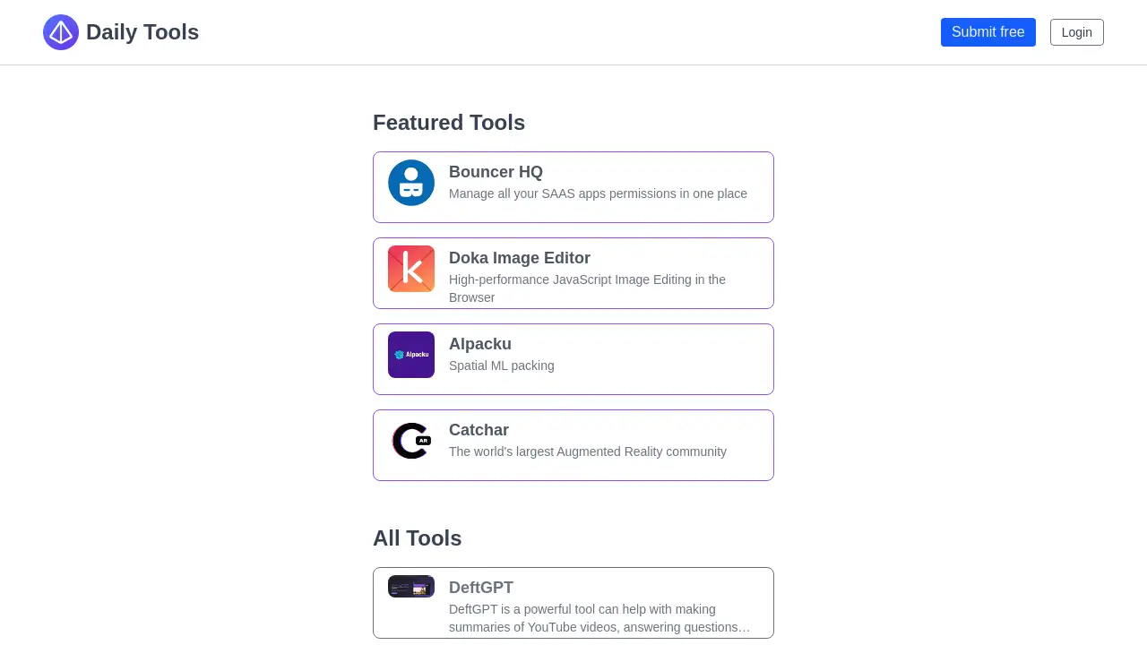The height and width of the screenshot is (645, 1147).
Task: Click the Doka JavaScript Image Editing description
Action: (587, 288)
